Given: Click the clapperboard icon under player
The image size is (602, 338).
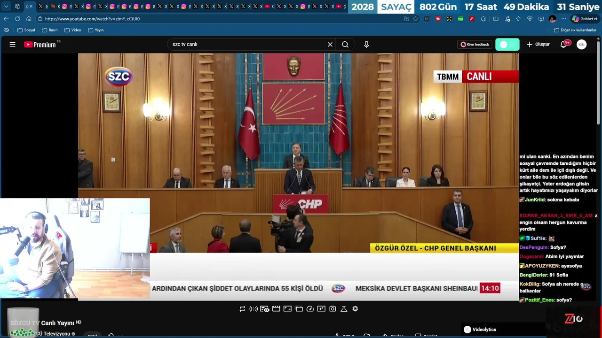Looking at the screenshot, I should point(276,309).
